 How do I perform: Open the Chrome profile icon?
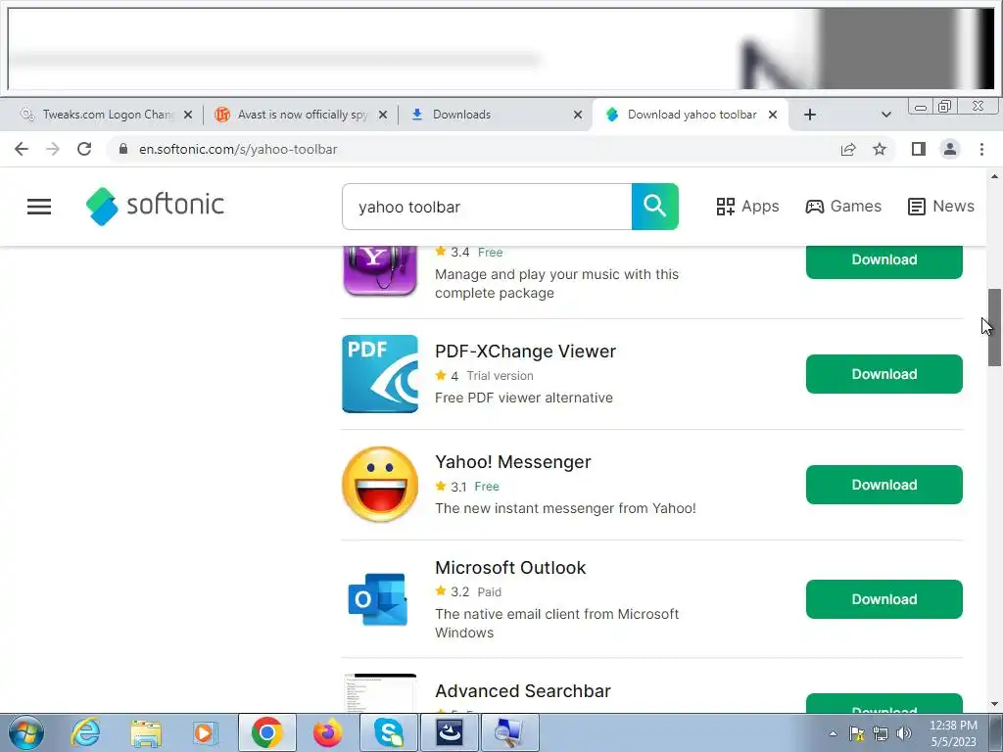(950, 149)
